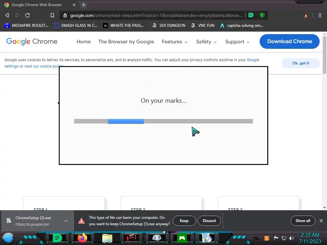Expand the Safety menu
Screen dimensions: 327x245
(206, 42)
